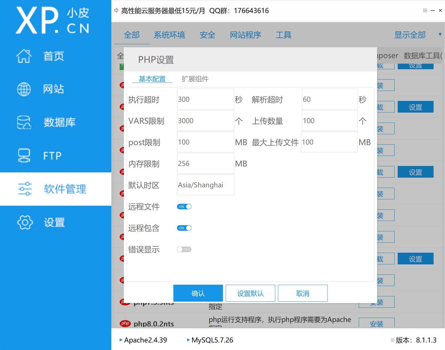Select the basic configuration tab
The width and height of the screenshot is (445, 350).
152,79
